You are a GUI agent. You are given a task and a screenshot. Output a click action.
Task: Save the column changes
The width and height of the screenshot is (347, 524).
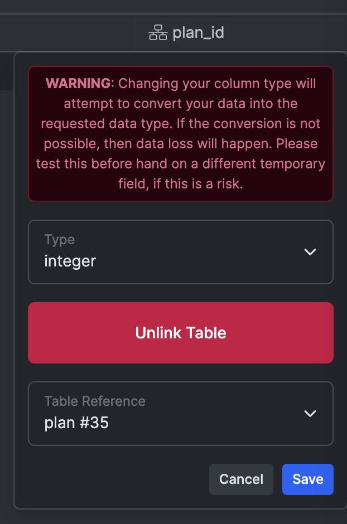point(308,479)
